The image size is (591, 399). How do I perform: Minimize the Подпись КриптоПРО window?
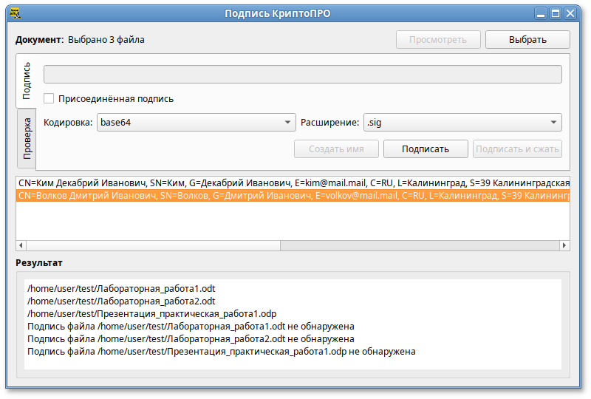(x=542, y=13)
